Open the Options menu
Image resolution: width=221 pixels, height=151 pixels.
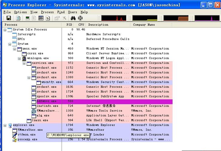(x=20, y=12)
